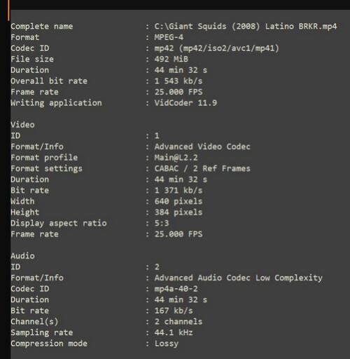350x359 pixels.
Task: Click the CABAC / 2 Ref Frames value
Action: pos(202,168)
